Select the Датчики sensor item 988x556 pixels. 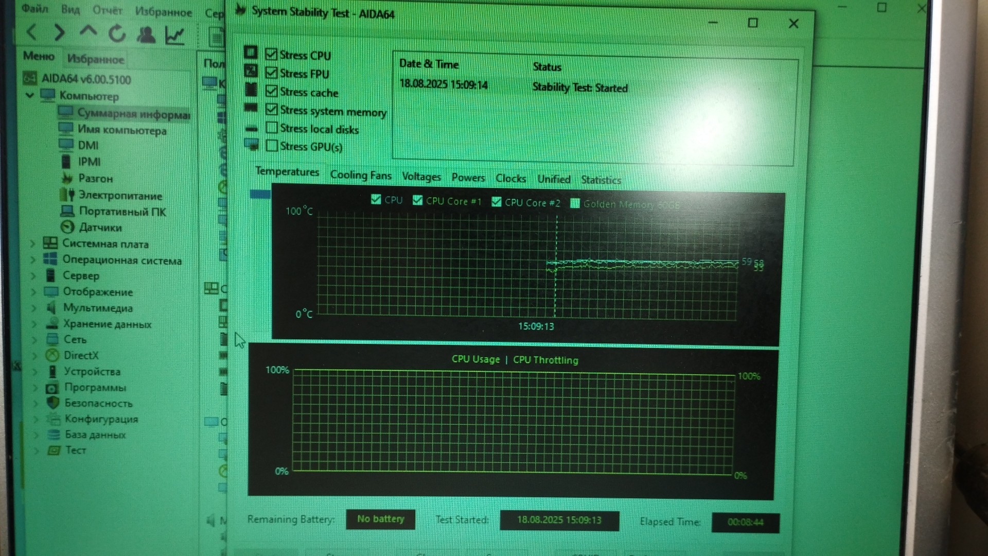tap(100, 228)
